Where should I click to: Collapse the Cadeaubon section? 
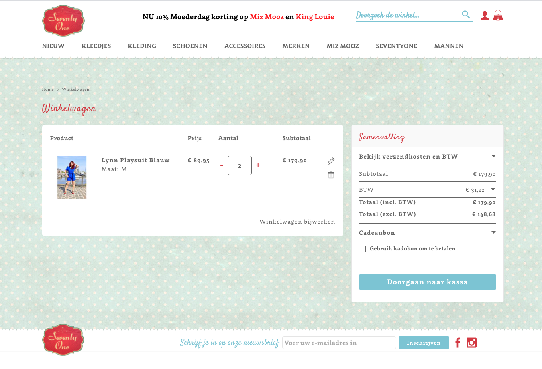pyautogui.click(x=493, y=232)
